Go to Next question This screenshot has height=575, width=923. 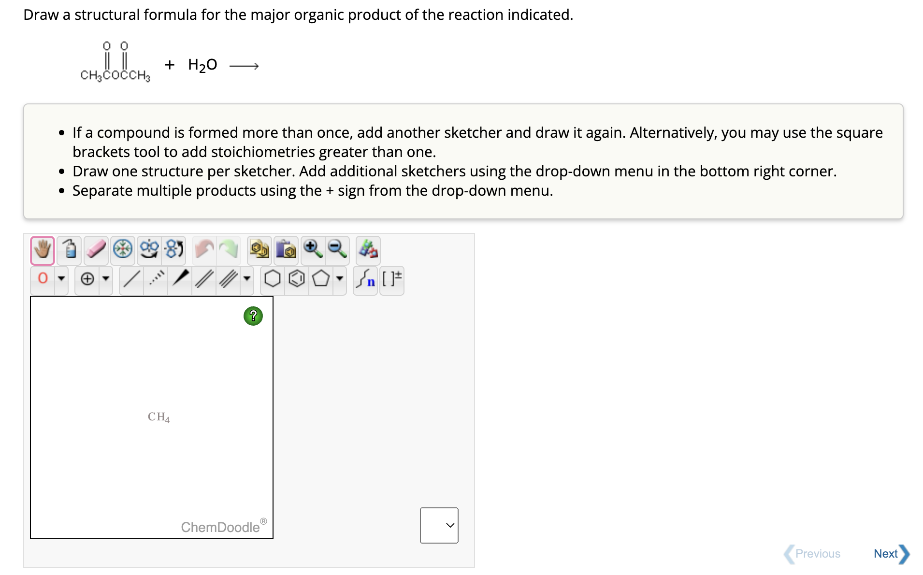pos(891,554)
